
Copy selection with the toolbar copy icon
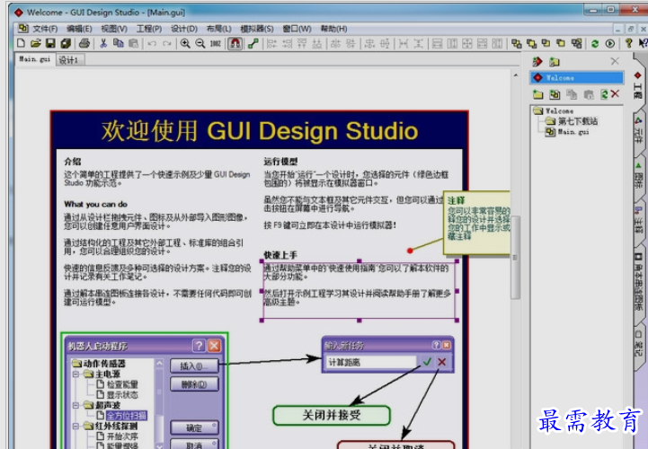tap(119, 43)
